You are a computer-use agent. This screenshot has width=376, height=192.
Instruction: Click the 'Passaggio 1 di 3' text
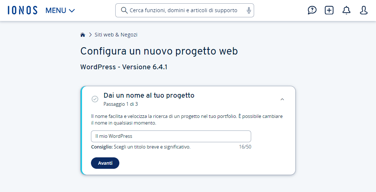pos(121,104)
